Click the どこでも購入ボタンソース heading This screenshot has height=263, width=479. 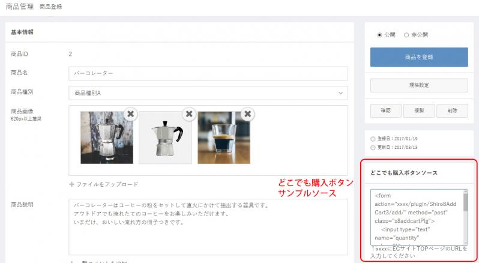click(x=404, y=173)
